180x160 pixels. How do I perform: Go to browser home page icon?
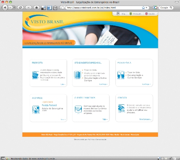coord(36,8)
